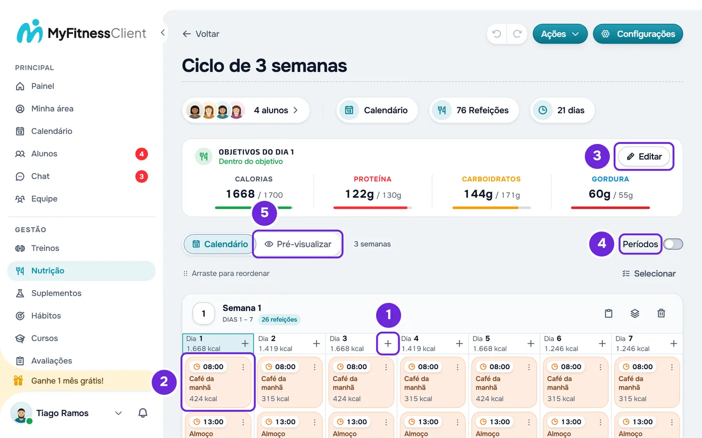Image resolution: width=702 pixels, height=438 pixels.
Task: Open options menu on Dia 4 Café da manhã
Action: coord(458,367)
